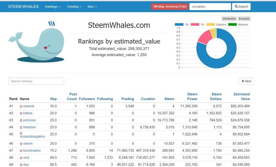Click Posting value 71,080,735 in blocktrades row
The height and width of the screenshot is (167, 276).
pos(125,151)
